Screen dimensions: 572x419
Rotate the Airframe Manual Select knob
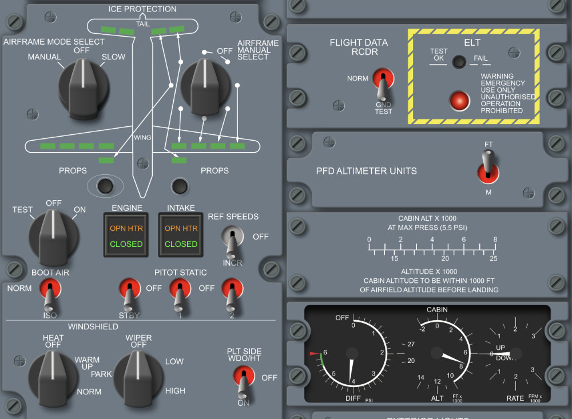click(204, 86)
